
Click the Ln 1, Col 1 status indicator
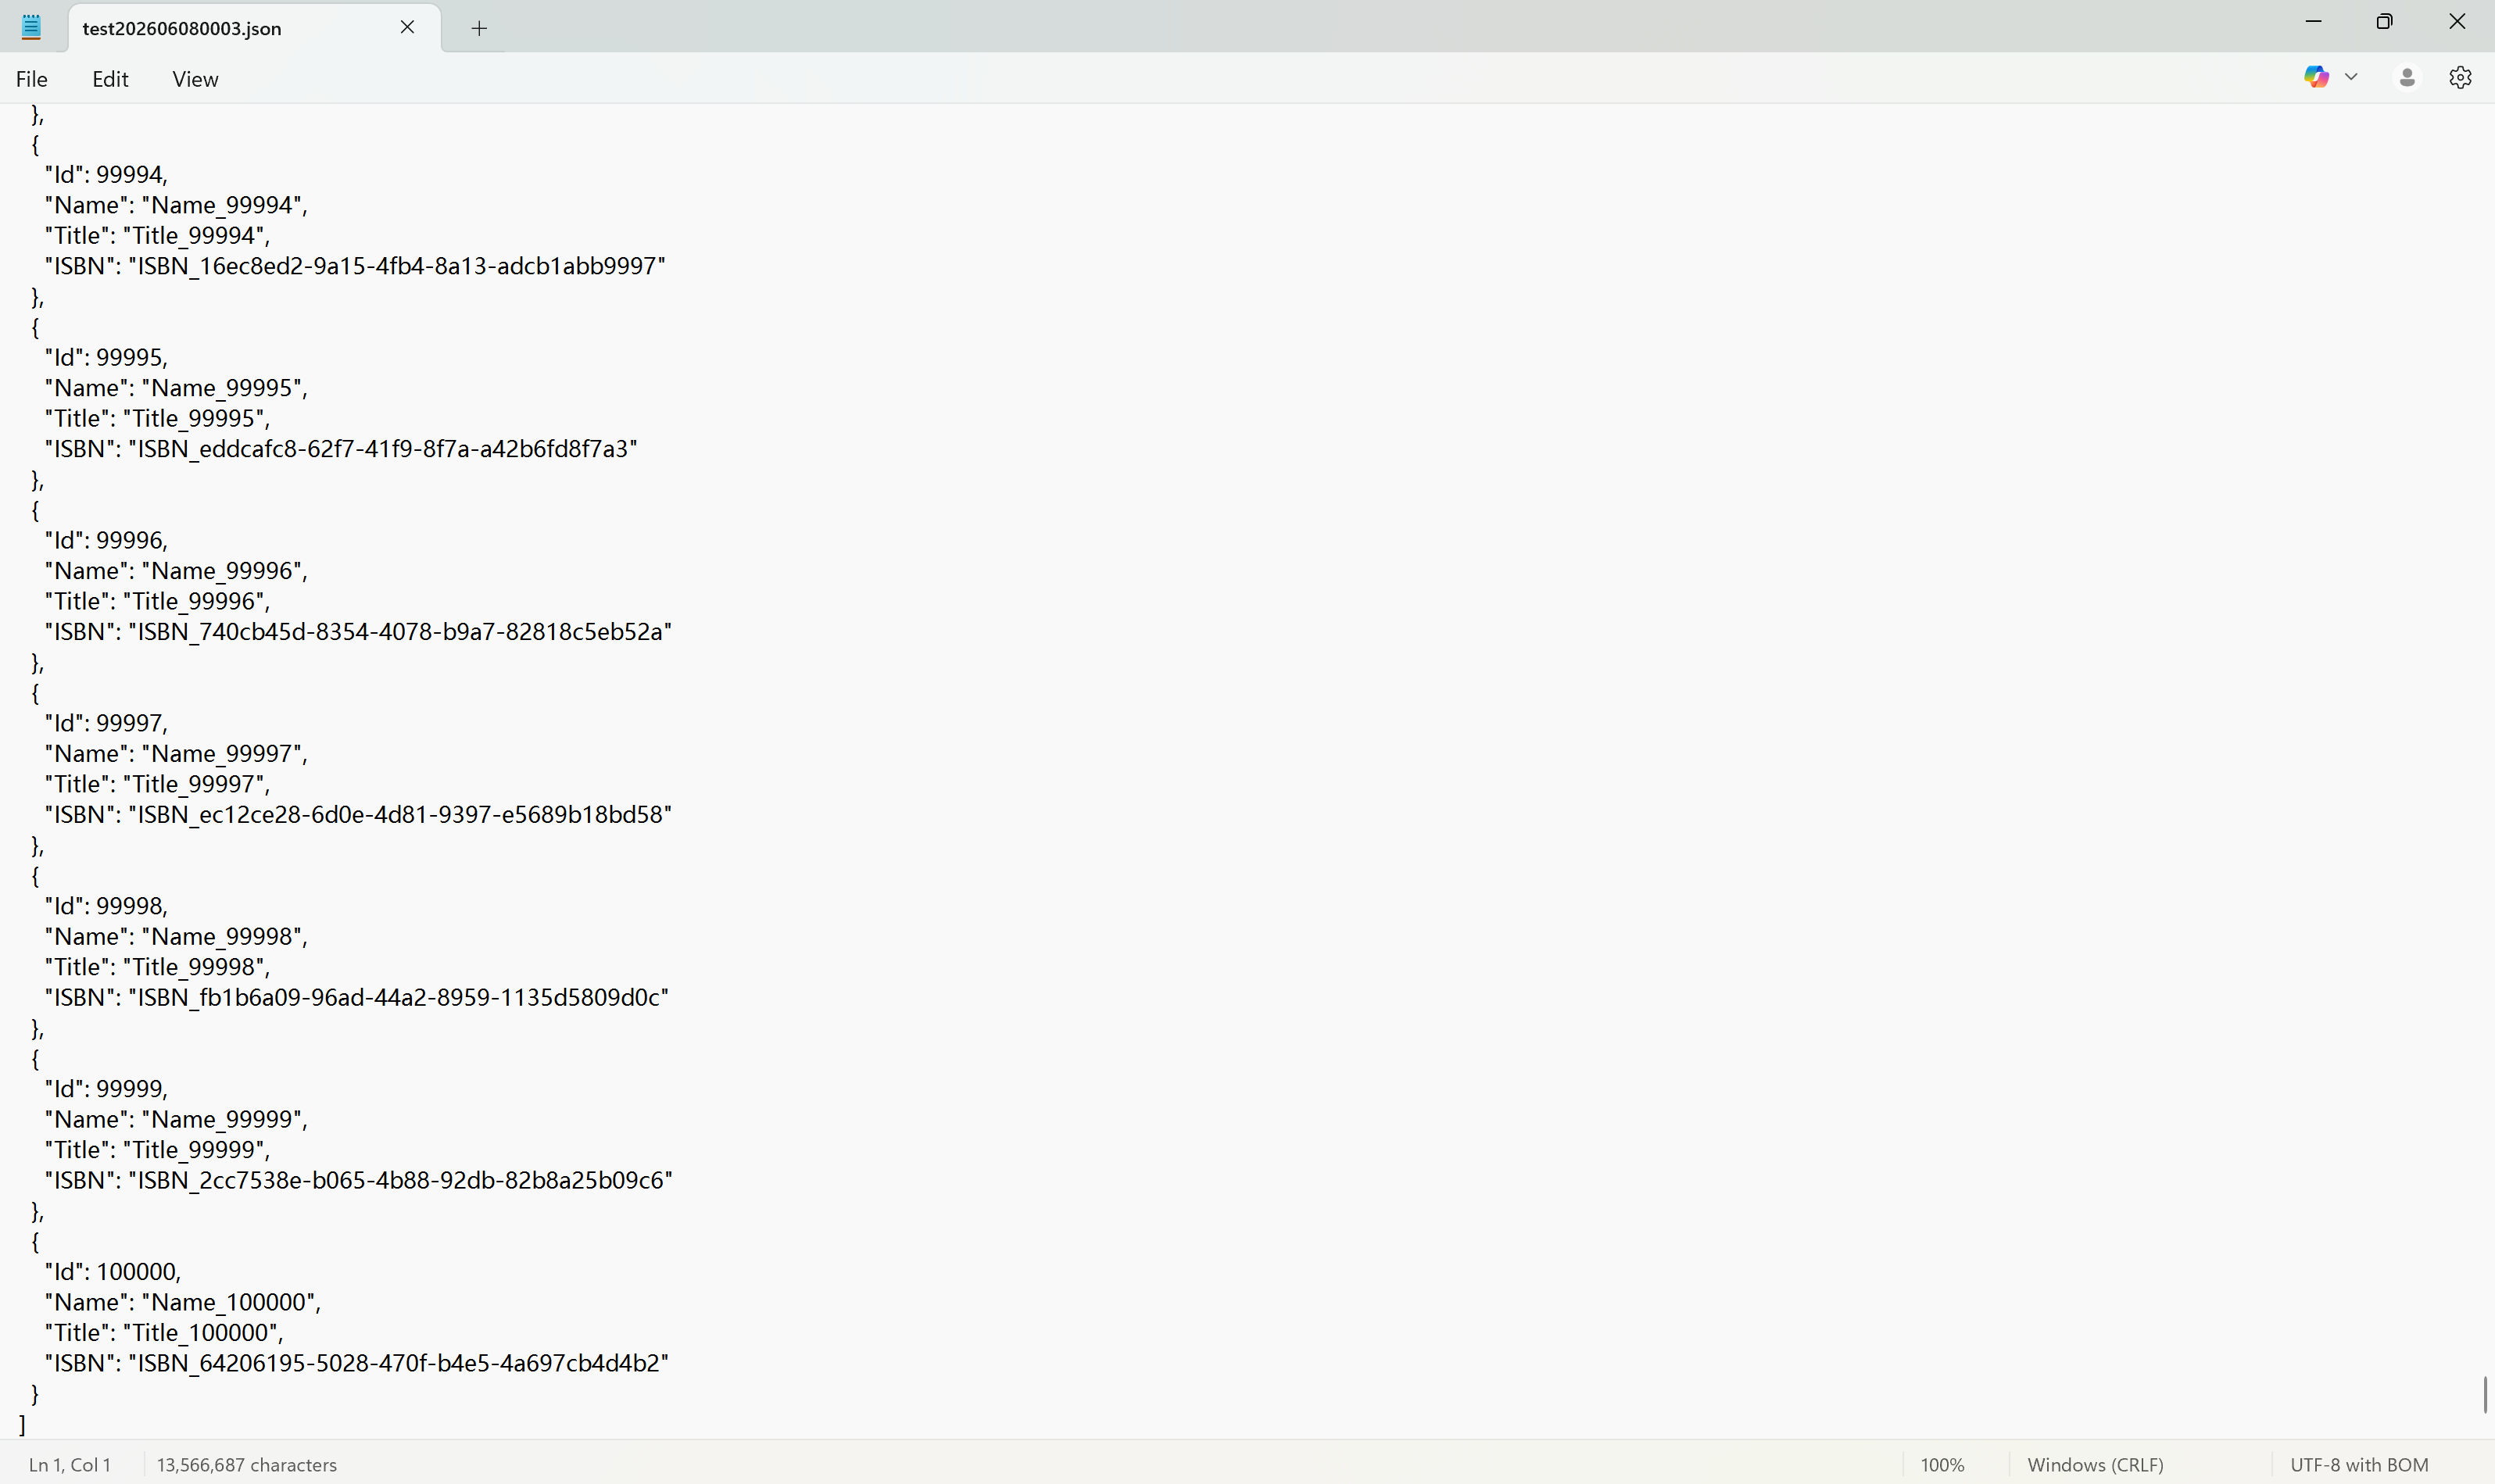click(x=70, y=1464)
